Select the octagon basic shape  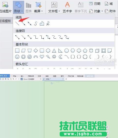48,51
